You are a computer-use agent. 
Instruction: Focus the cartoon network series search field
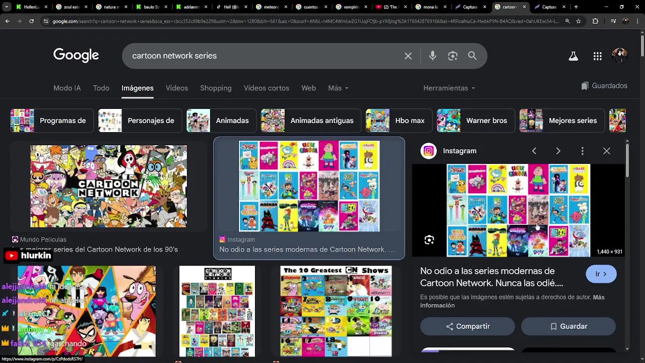pyautogui.click(x=262, y=56)
